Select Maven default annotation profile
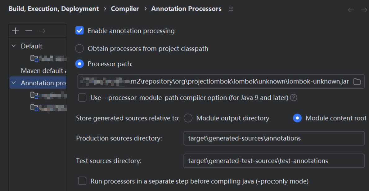Image resolution: width=369 pixels, height=191 pixels. (x=43, y=71)
